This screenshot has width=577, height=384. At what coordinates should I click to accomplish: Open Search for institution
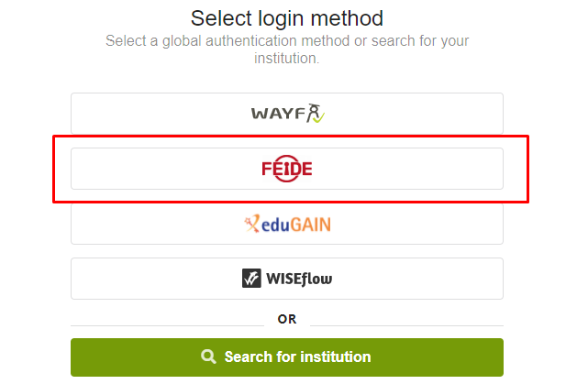(x=286, y=357)
